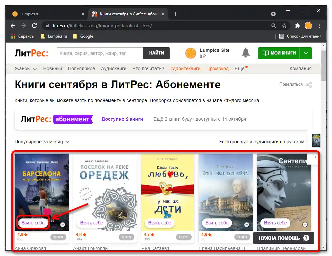Open the Google bookmark
332x256 pixels.
coord(83,36)
